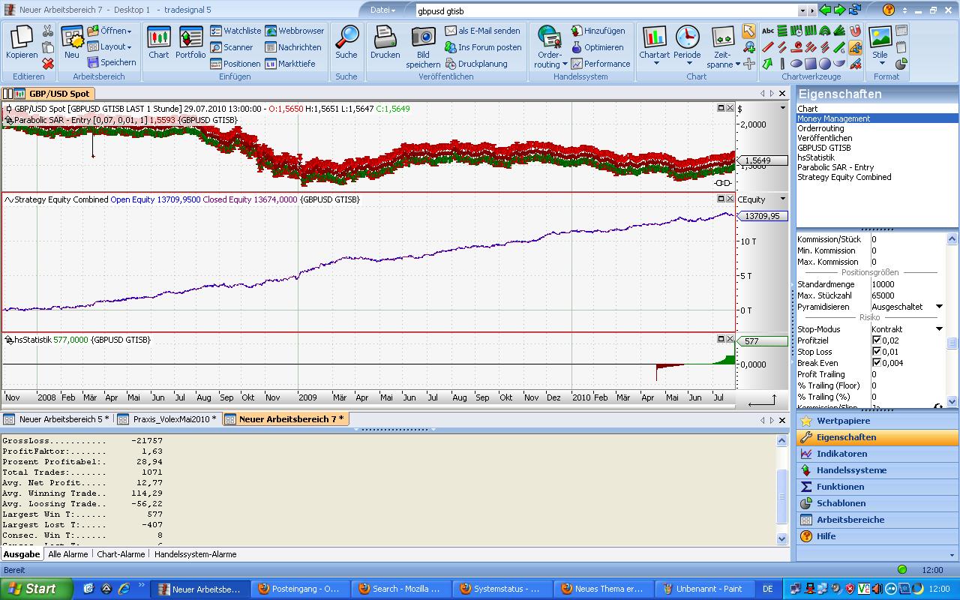Uncheck the Stop Loss checkbox
This screenshot has width=960, height=600.
pyautogui.click(x=877, y=352)
